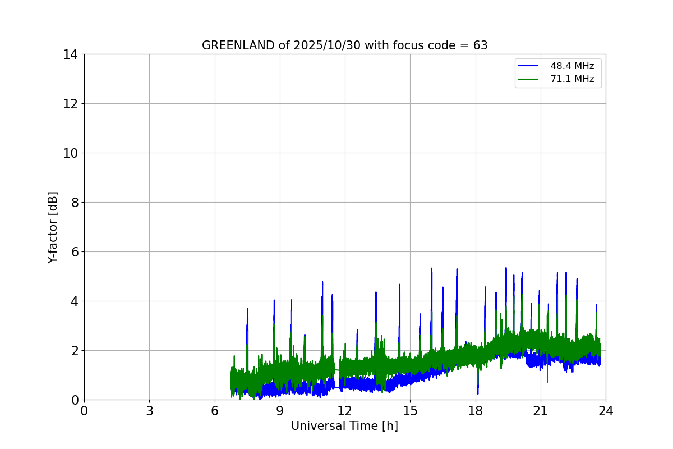
Task: Click x-axis tick label 18
Action: [476, 411]
